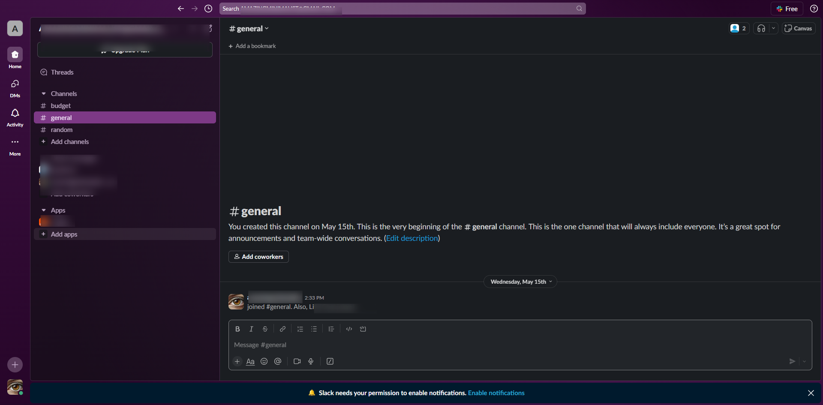Dismiss the notifications permission banner
This screenshot has width=823, height=405.
click(x=811, y=393)
